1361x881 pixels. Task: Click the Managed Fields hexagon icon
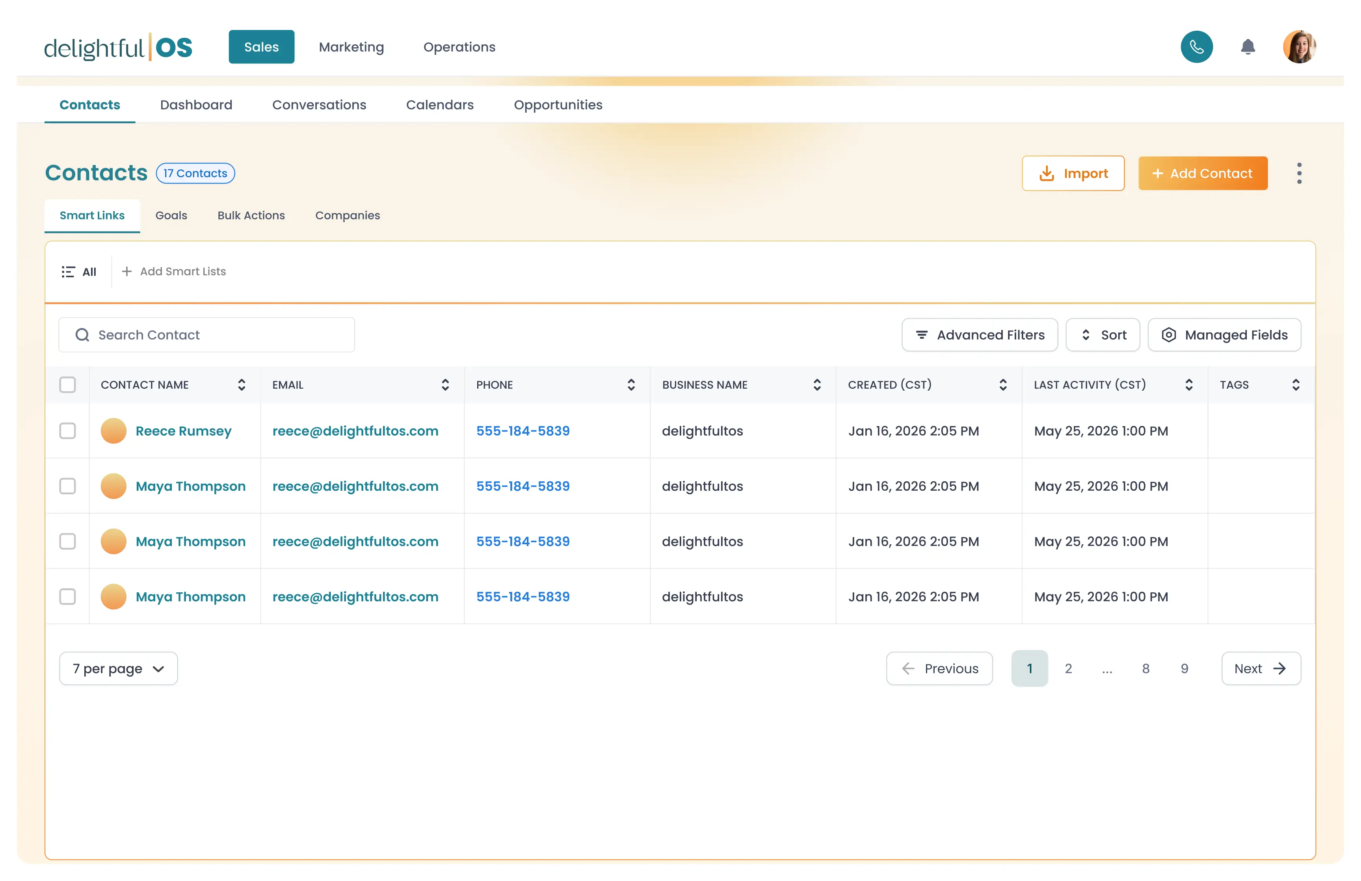[x=1169, y=335]
